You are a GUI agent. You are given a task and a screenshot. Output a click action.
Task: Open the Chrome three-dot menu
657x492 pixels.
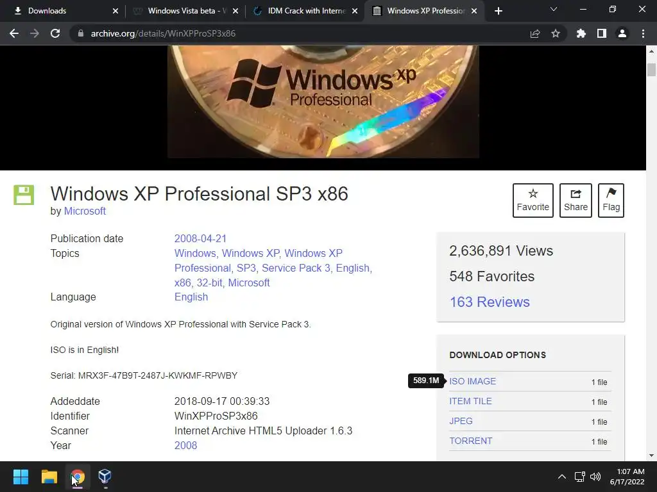point(643,33)
